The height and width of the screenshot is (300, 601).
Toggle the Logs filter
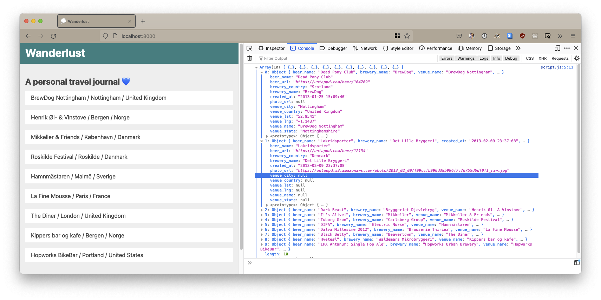tap(484, 58)
